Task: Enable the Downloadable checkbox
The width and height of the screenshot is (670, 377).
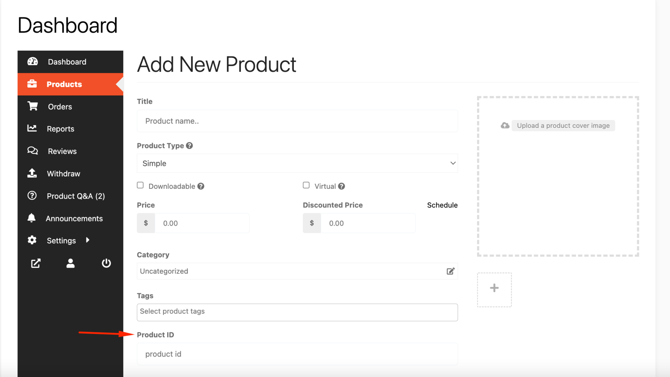Action: point(140,185)
